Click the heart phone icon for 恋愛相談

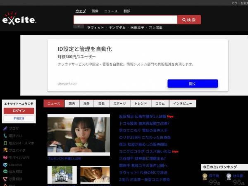(x=5, y=179)
